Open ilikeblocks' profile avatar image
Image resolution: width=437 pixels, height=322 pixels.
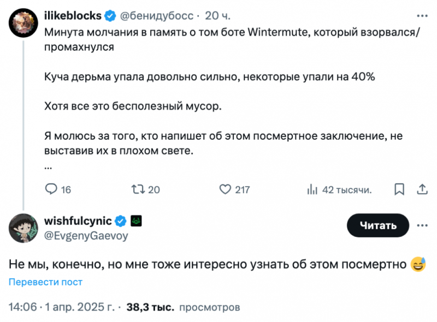23,22
